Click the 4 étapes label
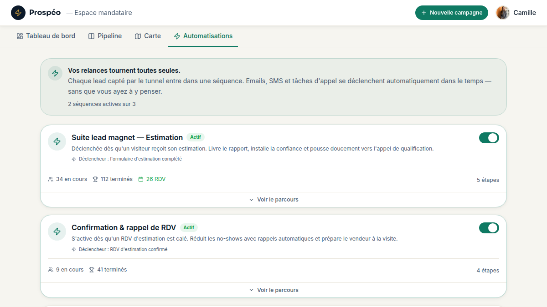Viewport: 547px width, 307px height. tap(488, 271)
